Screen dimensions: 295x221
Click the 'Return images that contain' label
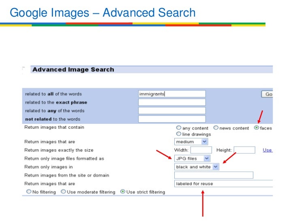(x=54, y=127)
